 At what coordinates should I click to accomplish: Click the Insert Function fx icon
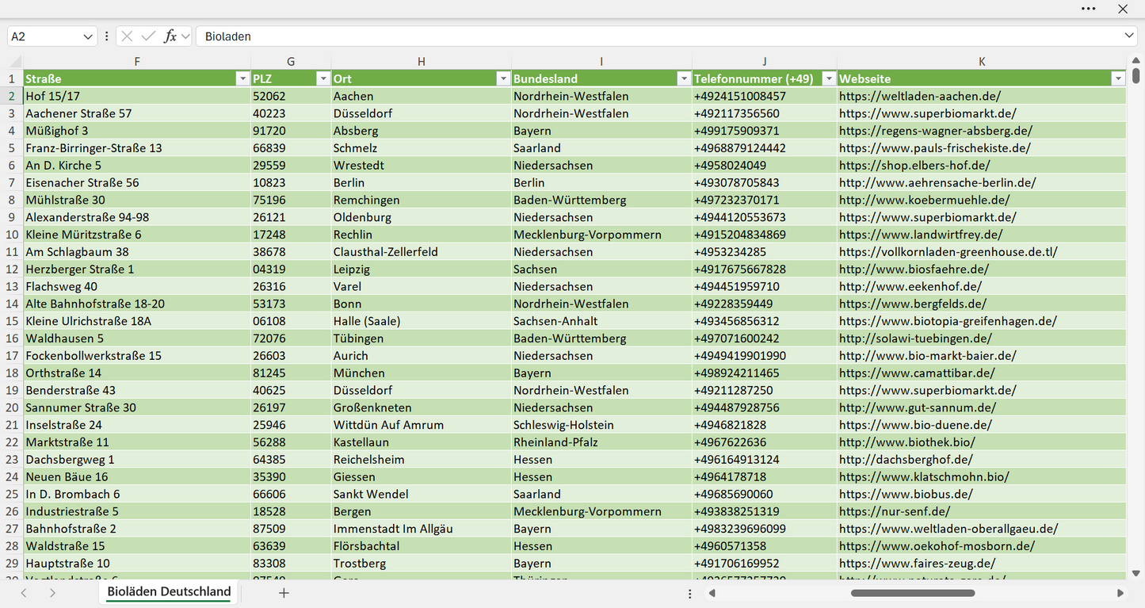point(170,36)
